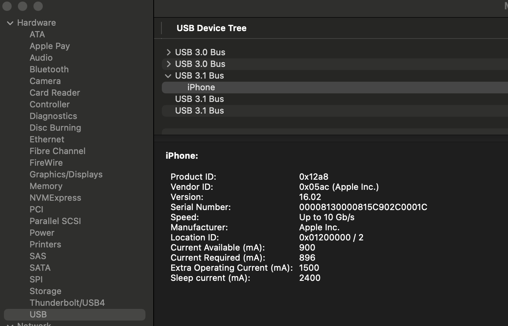Select the USB 3.1 Bus row directly below iPhone

[335, 99]
